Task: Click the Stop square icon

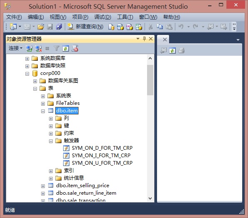Action: (x=47, y=49)
